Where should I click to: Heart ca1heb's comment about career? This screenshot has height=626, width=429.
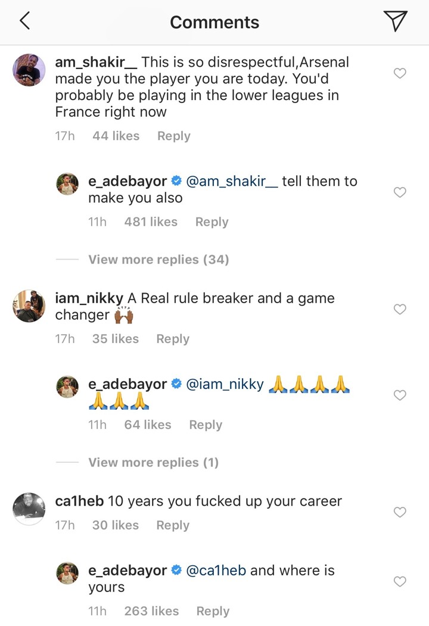(400, 512)
